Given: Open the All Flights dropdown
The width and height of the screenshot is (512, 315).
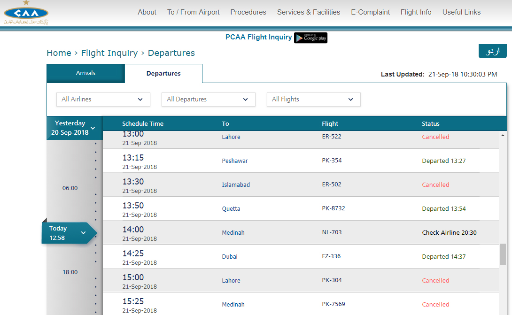Looking at the screenshot, I should point(313,99).
